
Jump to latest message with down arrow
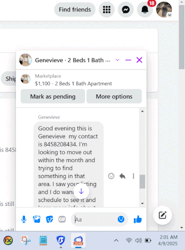tap(81, 191)
